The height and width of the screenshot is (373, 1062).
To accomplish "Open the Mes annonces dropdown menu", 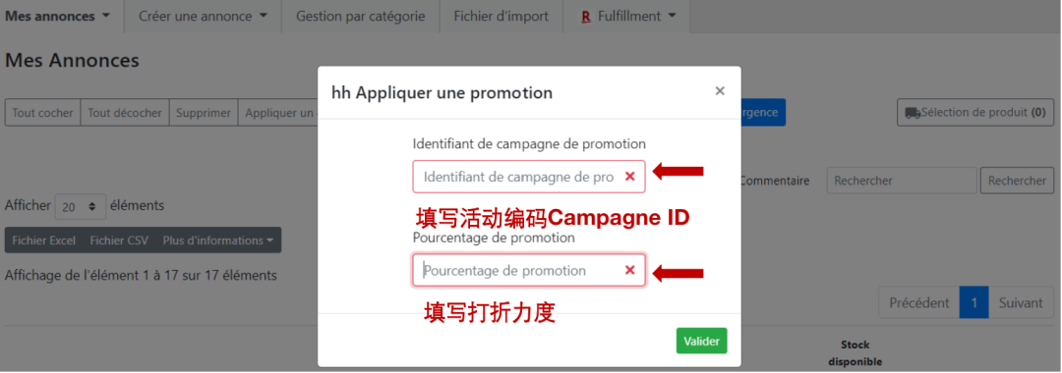I will coord(58,17).
